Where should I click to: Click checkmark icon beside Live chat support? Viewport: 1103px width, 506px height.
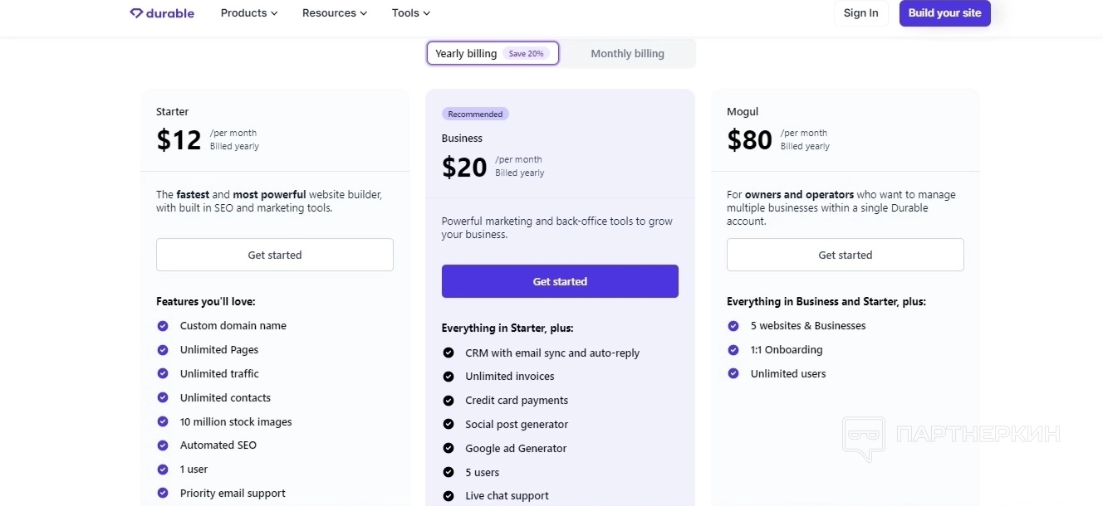(449, 496)
